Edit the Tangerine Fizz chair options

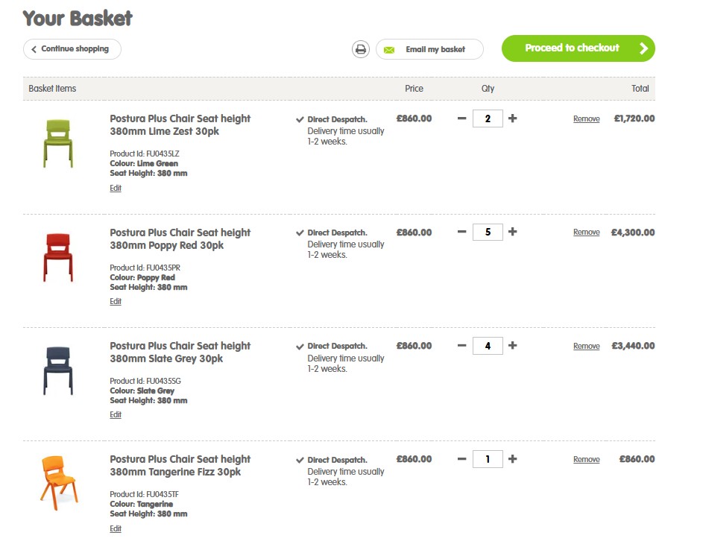tap(115, 528)
